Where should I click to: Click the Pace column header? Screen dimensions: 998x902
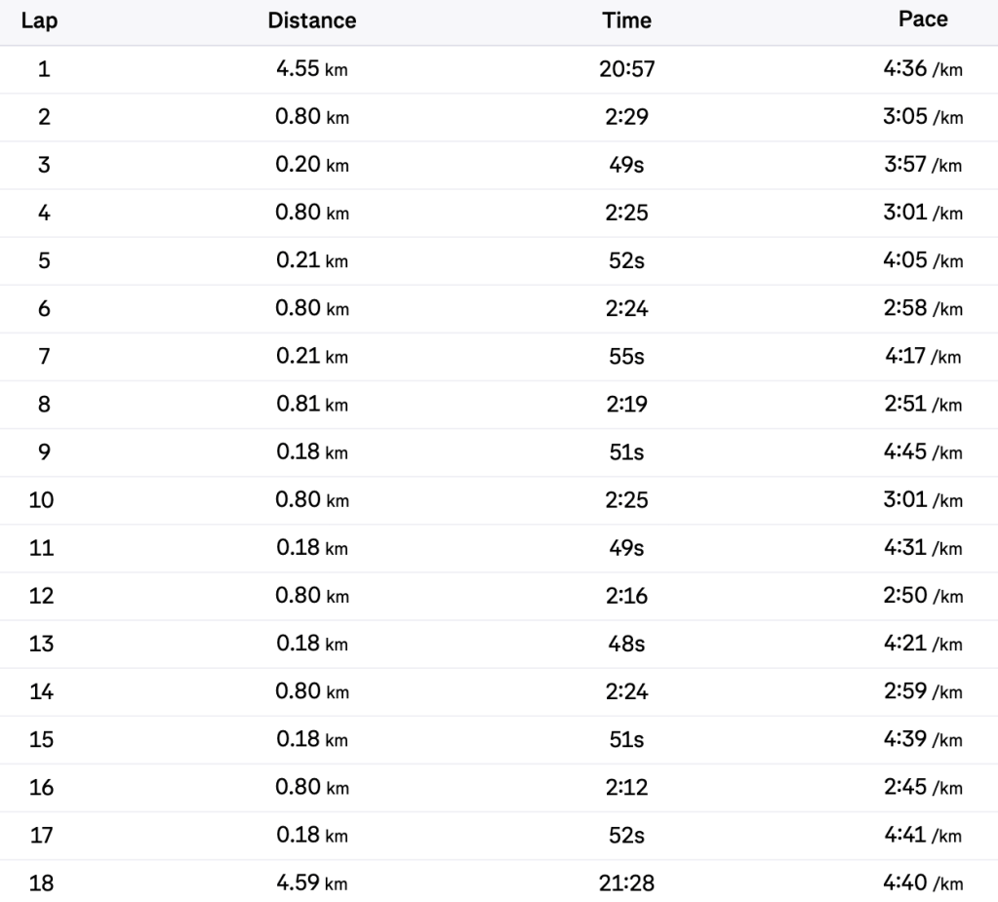pos(923,20)
